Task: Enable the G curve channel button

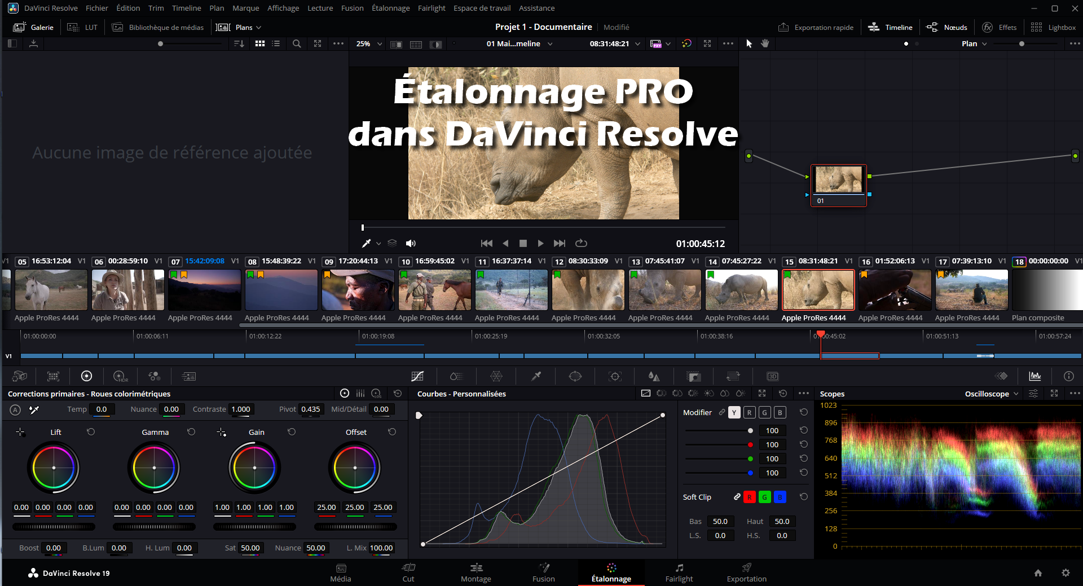Action: (x=764, y=413)
